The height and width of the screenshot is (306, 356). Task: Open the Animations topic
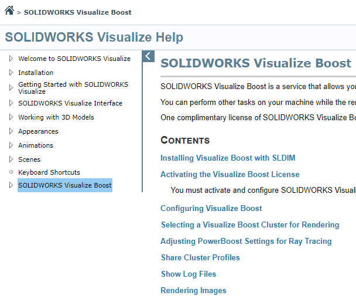pos(35,145)
